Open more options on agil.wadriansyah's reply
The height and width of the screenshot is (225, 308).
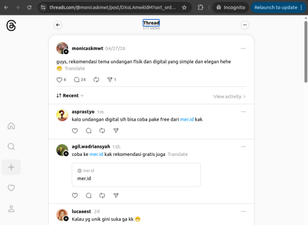pos(243,147)
